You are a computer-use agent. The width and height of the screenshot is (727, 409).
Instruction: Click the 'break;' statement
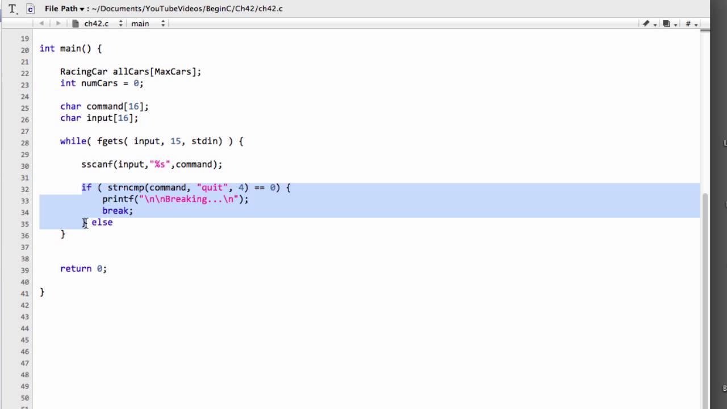(x=118, y=211)
